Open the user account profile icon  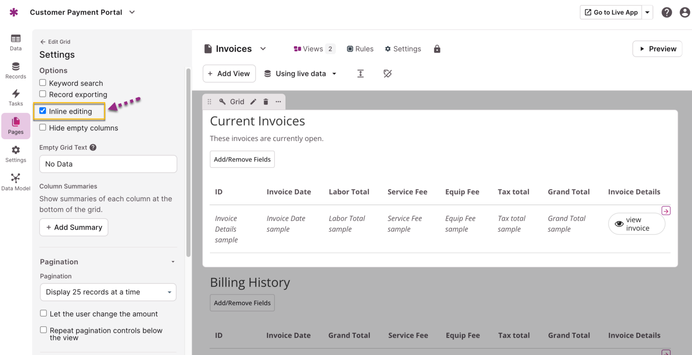[685, 12]
